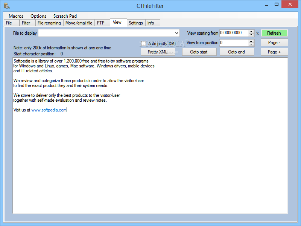Go to next page with Page + button
Screen dimensions: 301x226
tap(274, 52)
